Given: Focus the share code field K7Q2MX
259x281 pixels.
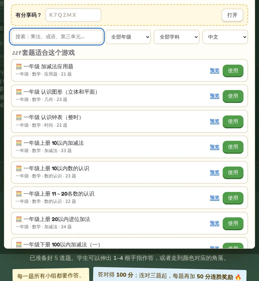Looking at the screenshot, I should [73, 15].
